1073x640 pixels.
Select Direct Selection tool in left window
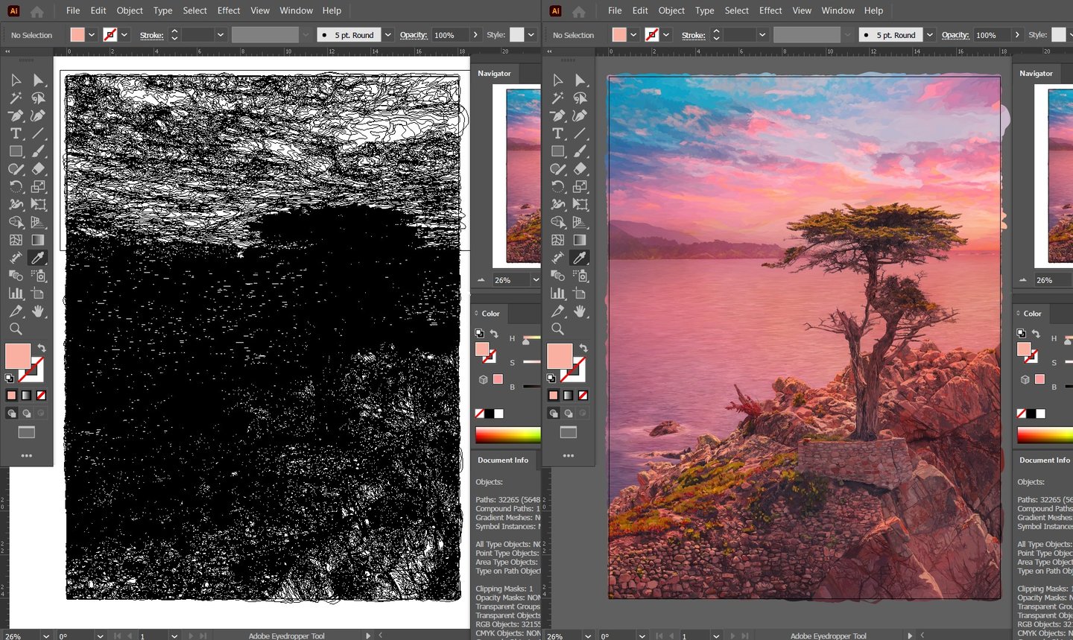coord(38,80)
